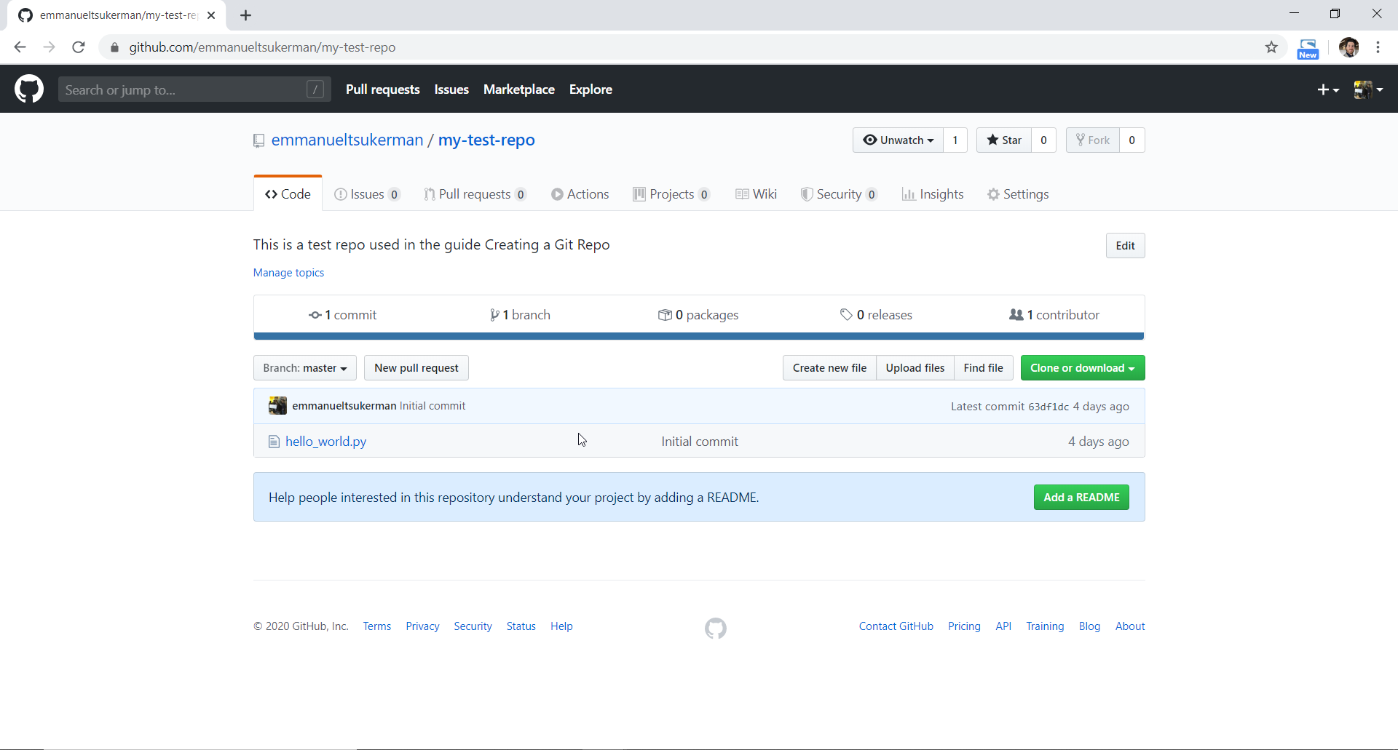The image size is (1398, 750).
Task: Edit the repository description
Action: [1125, 246]
